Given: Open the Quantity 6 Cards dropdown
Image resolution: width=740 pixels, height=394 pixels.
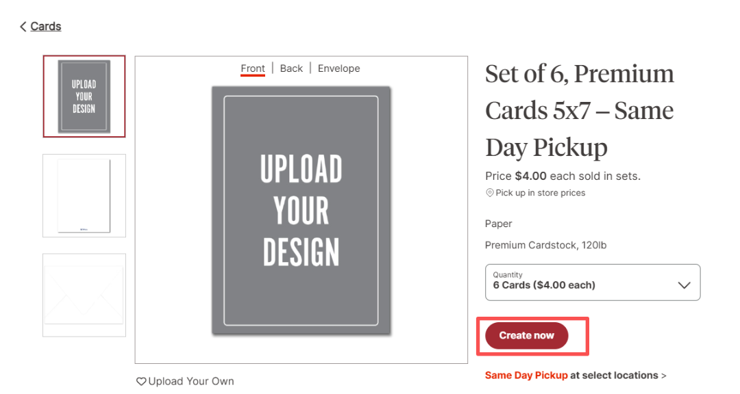Looking at the screenshot, I should [x=582, y=282].
